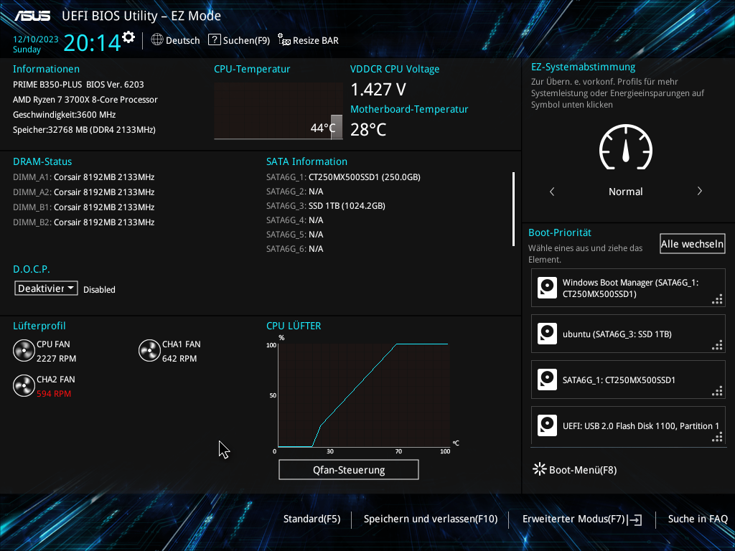Select previous EZ tuning profile arrow
Image resolution: width=735 pixels, height=551 pixels.
point(552,191)
